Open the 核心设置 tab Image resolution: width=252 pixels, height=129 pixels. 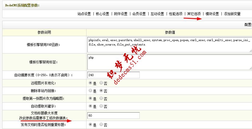click(102, 14)
